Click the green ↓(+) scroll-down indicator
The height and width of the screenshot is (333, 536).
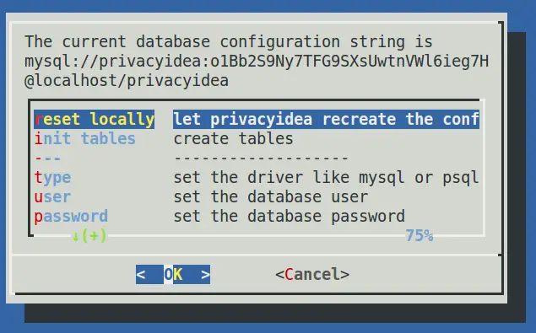[89, 236]
